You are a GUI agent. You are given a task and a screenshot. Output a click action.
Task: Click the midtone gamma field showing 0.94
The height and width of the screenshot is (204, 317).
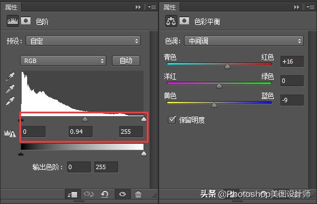(x=80, y=132)
